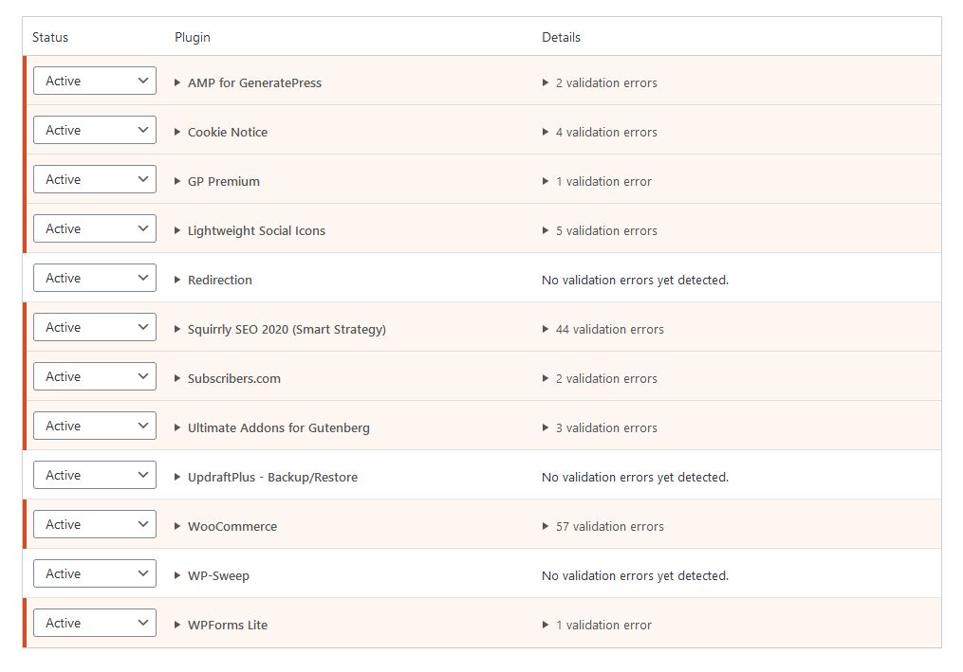
Task: Open the status dropdown for GP Premium
Action: click(95, 179)
